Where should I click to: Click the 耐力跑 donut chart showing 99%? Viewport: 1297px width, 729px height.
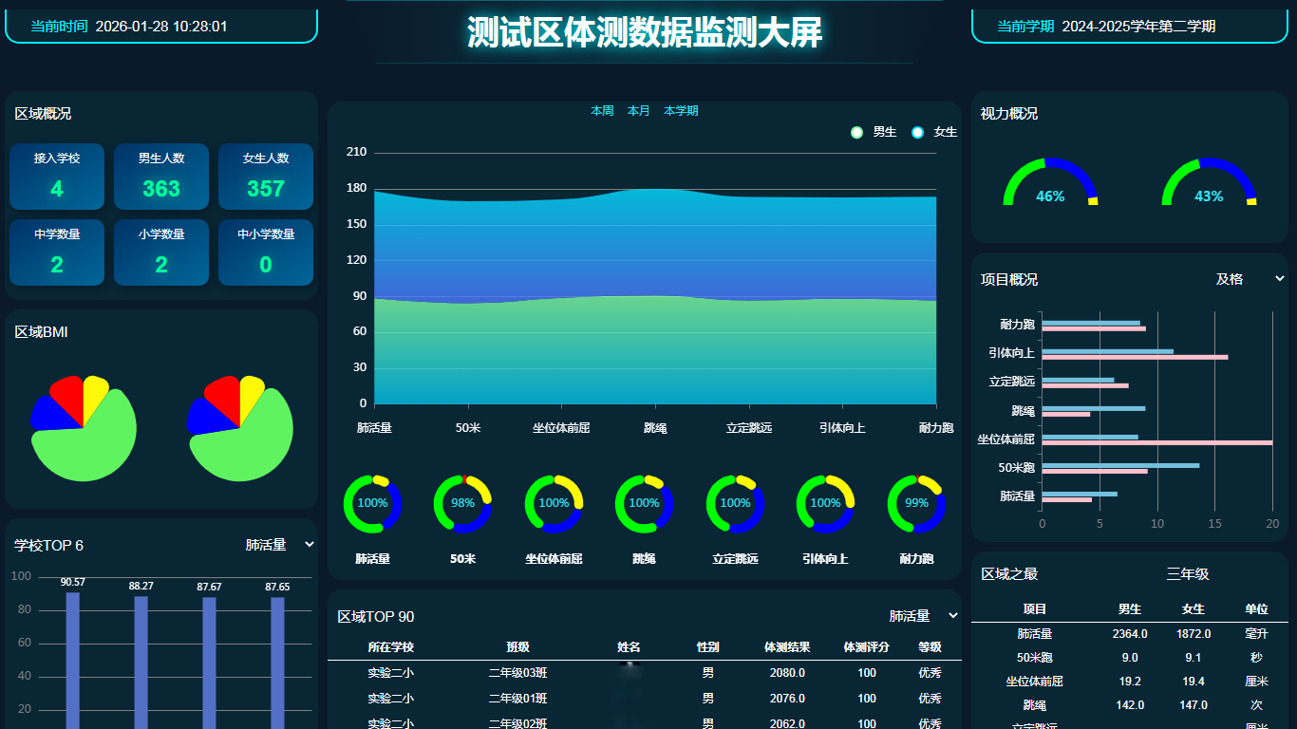click(x=916, y=504)
